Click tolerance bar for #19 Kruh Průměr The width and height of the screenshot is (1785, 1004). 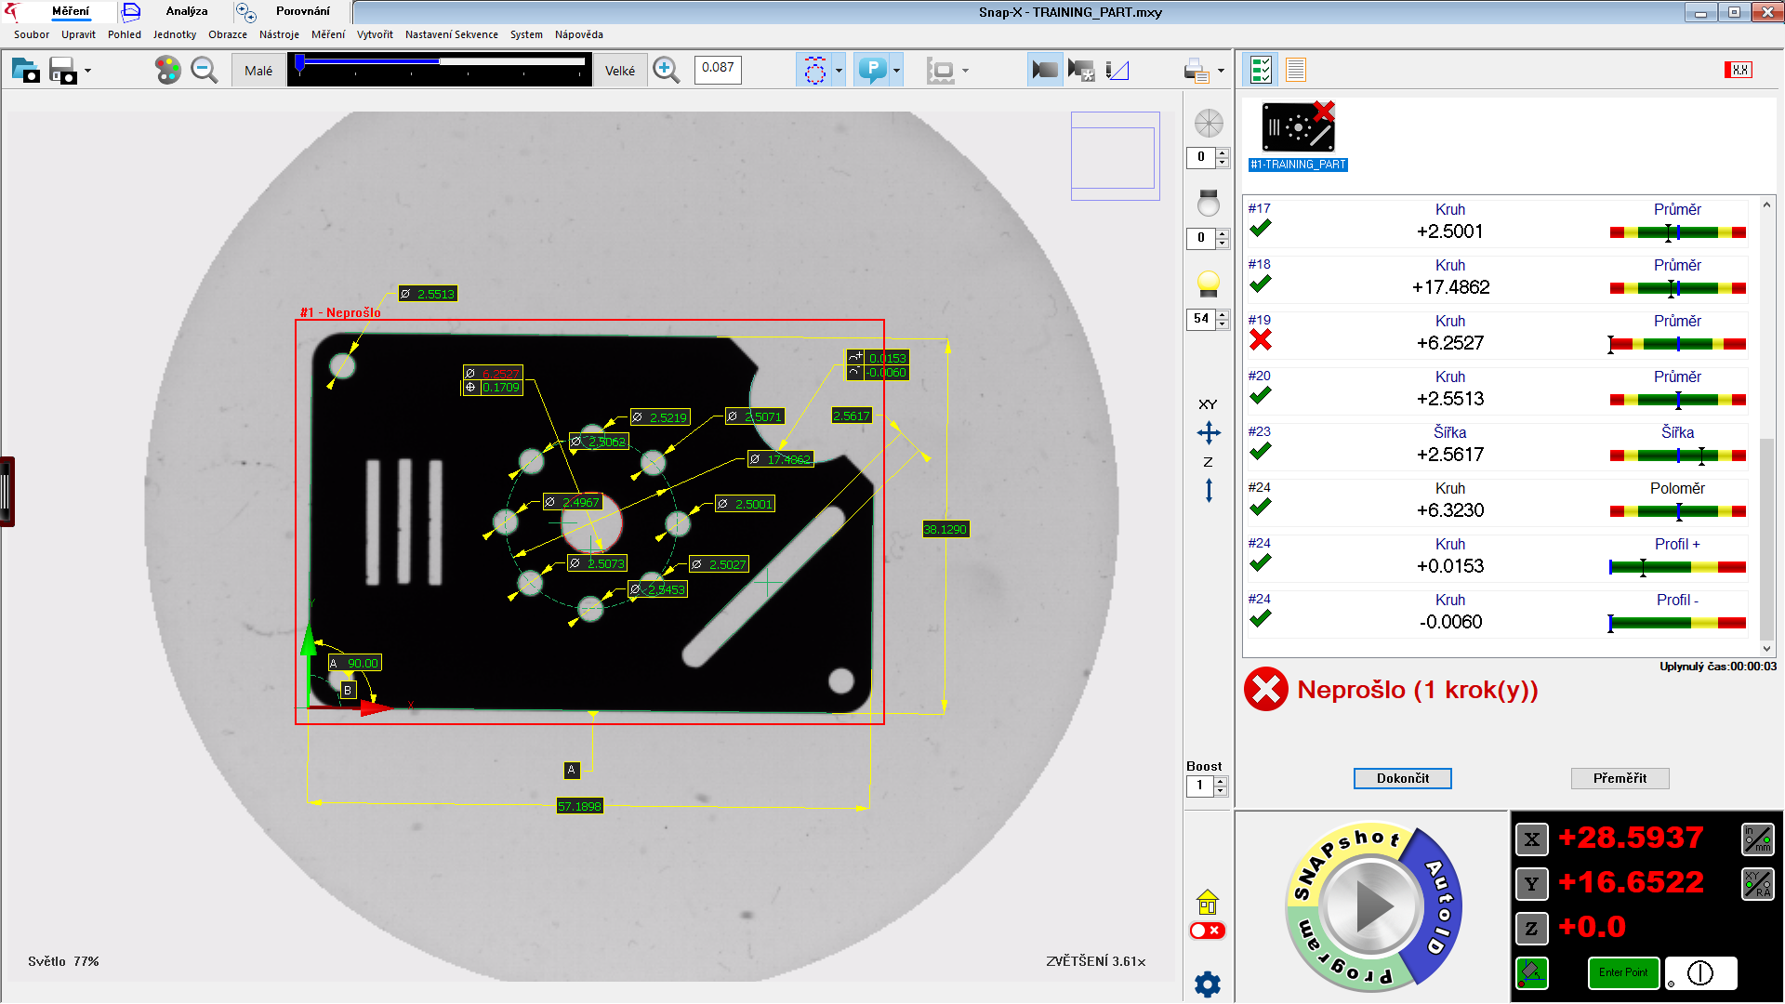tap(1677, 344)
